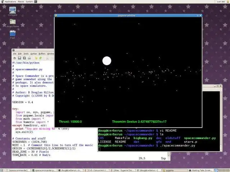Open the Trash desktop icon
Image resolution: width=230 pixels, height=172 pixels.
[13, 34]
